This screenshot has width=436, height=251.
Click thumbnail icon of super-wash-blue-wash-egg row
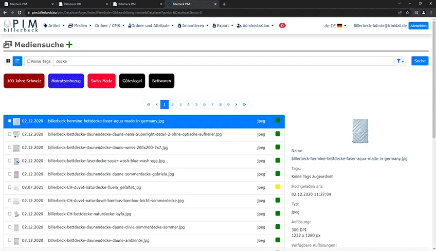pyautogui.click(x=16, y=161)
